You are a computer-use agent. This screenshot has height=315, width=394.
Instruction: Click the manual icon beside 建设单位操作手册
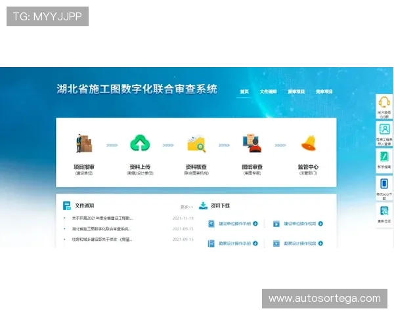pyautogui.click(x=211, y=224)
